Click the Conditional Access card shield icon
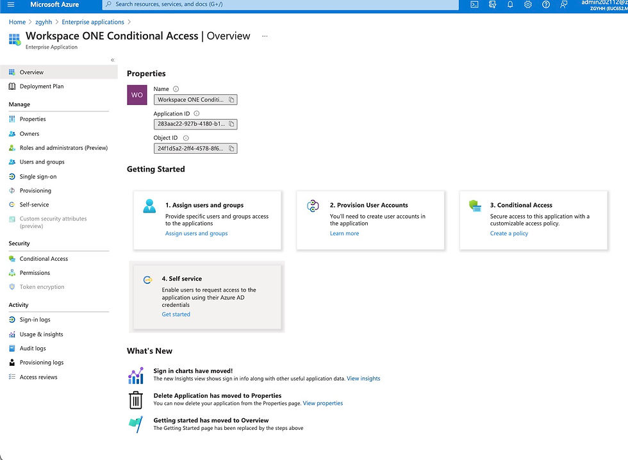 tap(475, 206)
